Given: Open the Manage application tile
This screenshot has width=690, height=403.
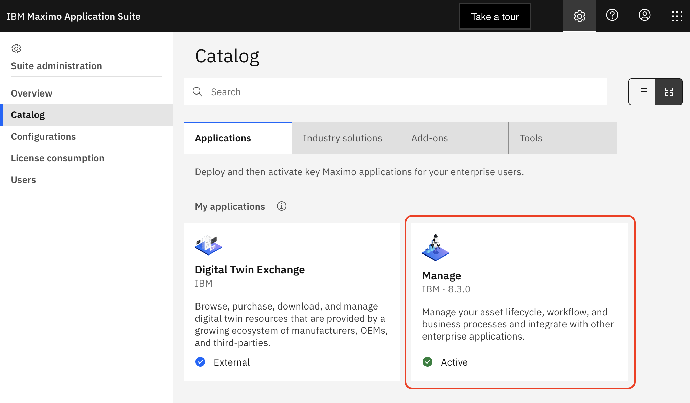Looking at the screenshot, I should coord(519,301).
